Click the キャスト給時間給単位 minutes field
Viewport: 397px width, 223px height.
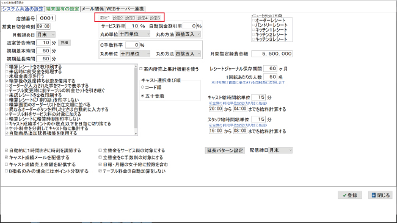[x=258, y=97]
